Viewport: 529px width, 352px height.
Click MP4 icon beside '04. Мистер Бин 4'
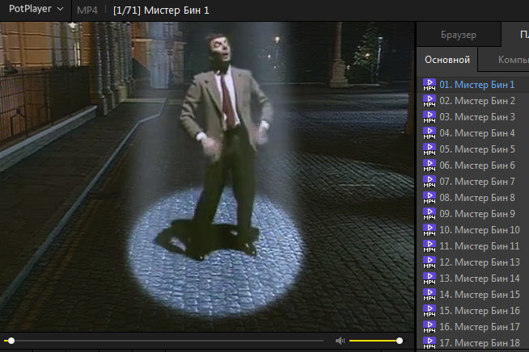click(x=430, y=133)
